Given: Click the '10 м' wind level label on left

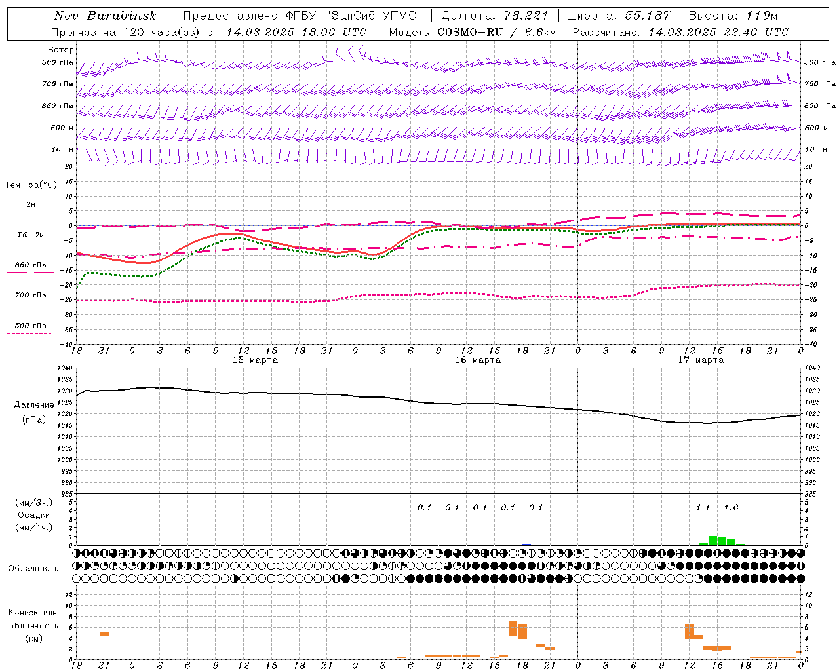Looking at the screenshot, I should point(63,149).
